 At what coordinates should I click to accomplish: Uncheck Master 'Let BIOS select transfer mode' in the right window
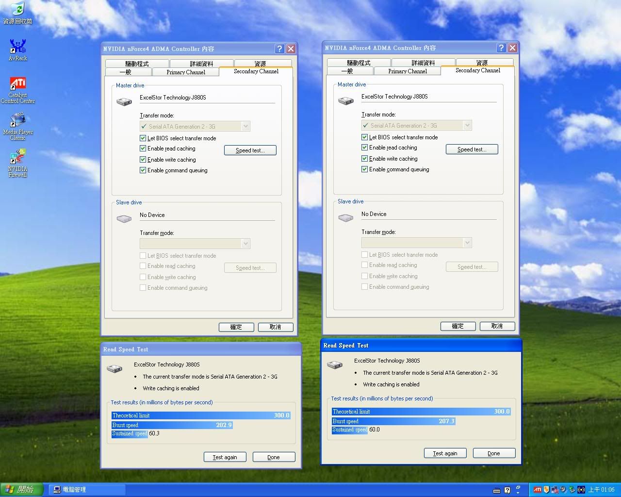click(x=364, y=137)
